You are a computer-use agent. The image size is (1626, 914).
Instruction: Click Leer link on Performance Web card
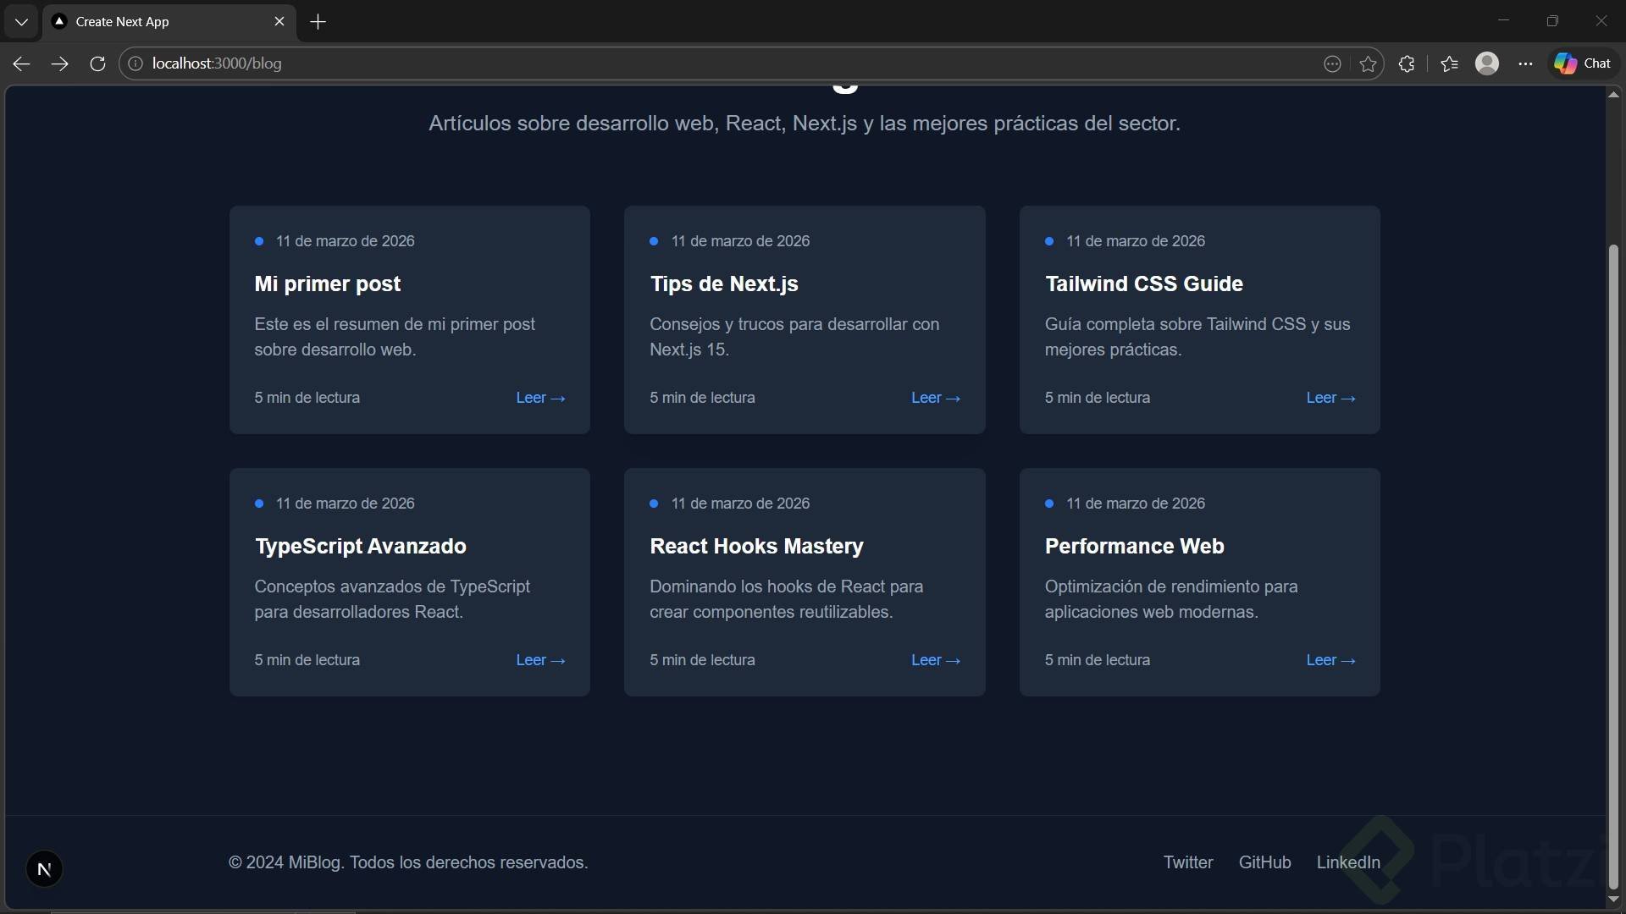pyautogui.click(x=1330, y=660)
